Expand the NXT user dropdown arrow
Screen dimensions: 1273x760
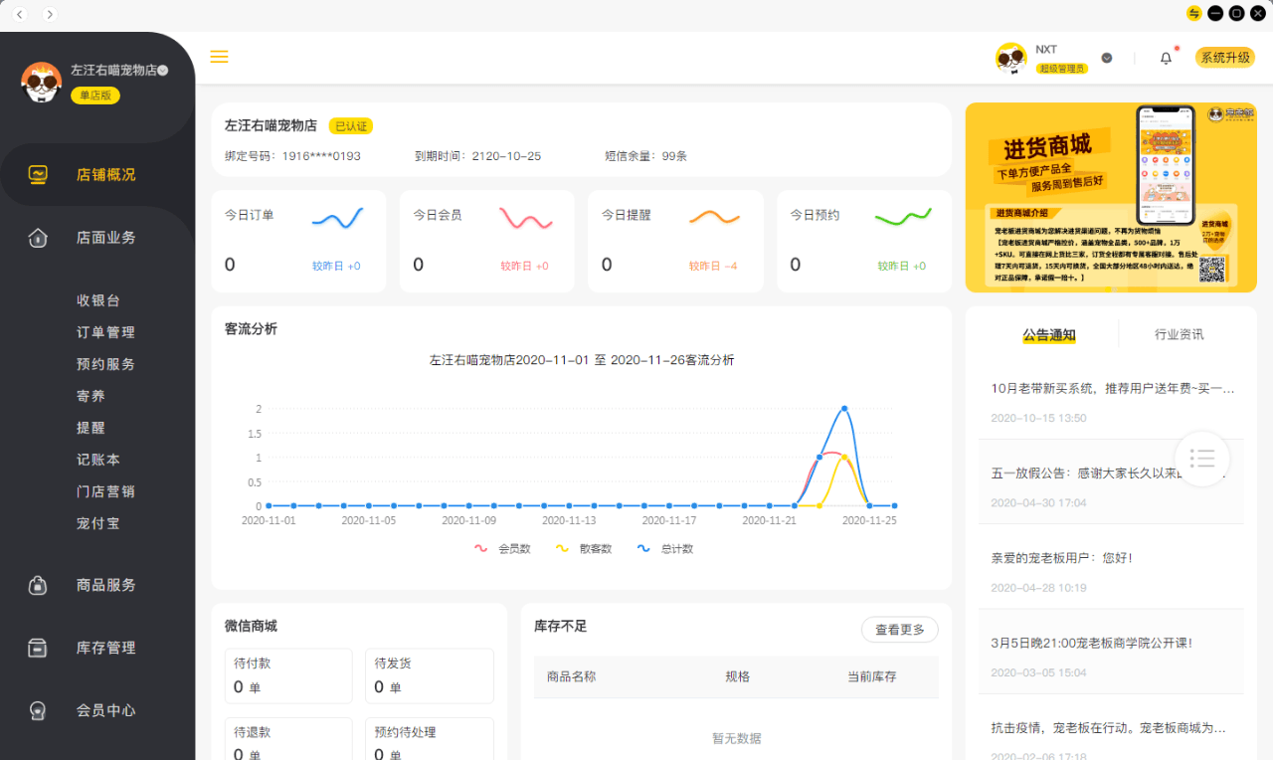pos(1107,58)
